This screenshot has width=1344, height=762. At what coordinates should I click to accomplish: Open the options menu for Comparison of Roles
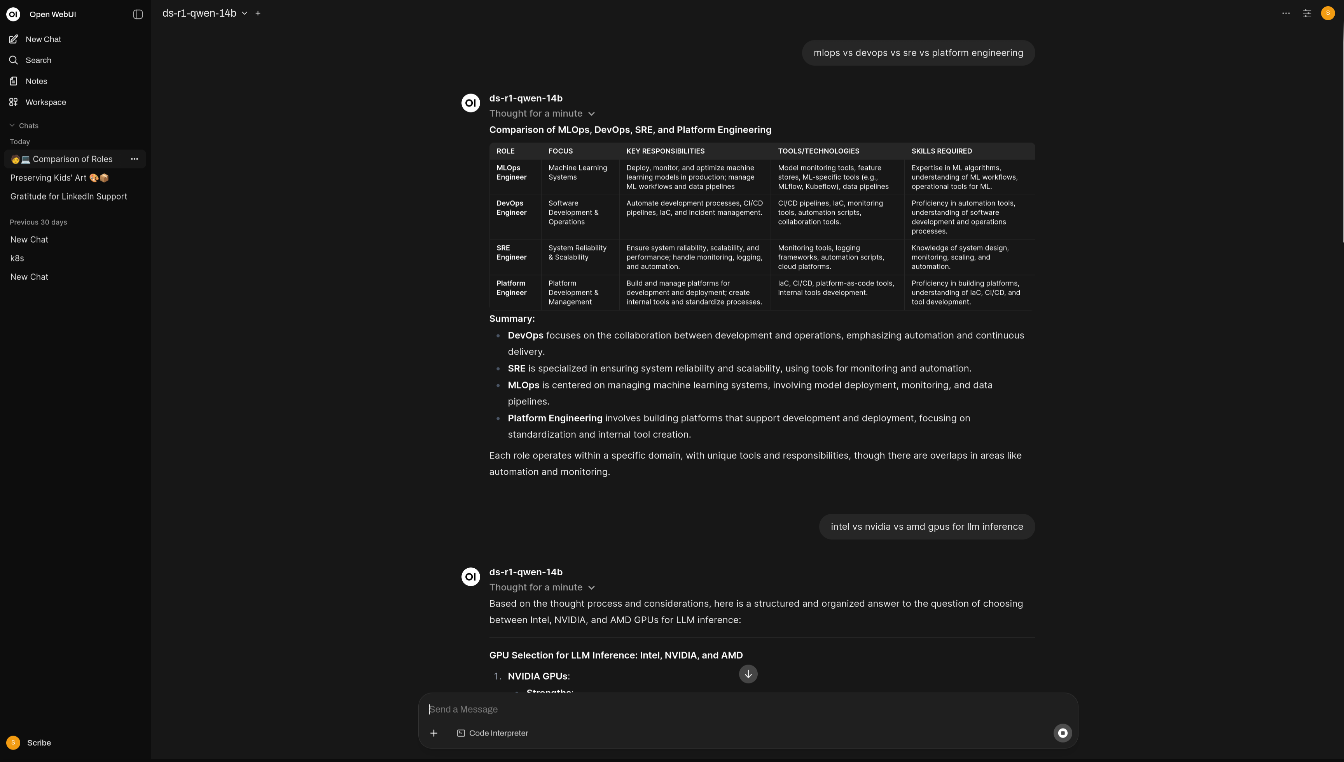(x=135, y=159)
